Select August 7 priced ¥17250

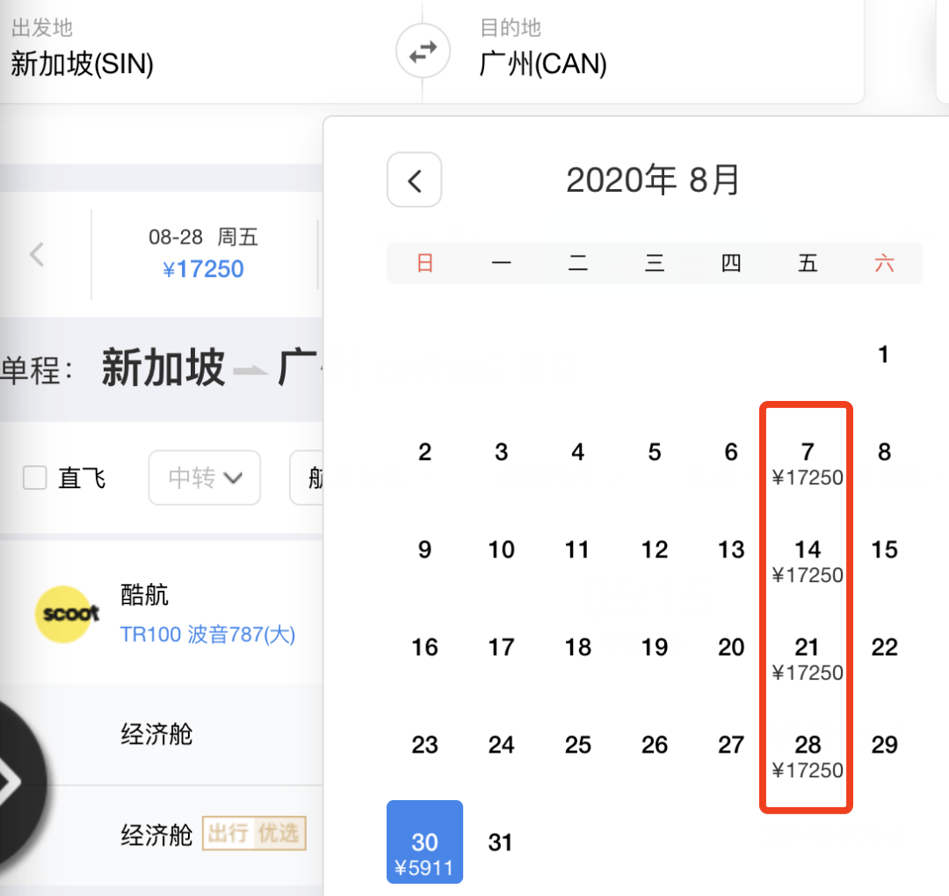(x=808, y=463)
